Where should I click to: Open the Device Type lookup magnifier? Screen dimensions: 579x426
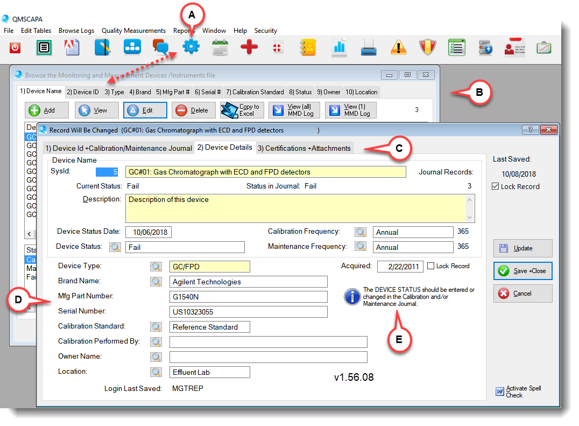point(156,267)
